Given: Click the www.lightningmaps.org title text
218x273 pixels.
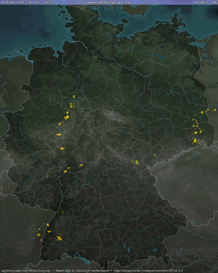Looking at the screenshot, I should (x=108, y=2).
